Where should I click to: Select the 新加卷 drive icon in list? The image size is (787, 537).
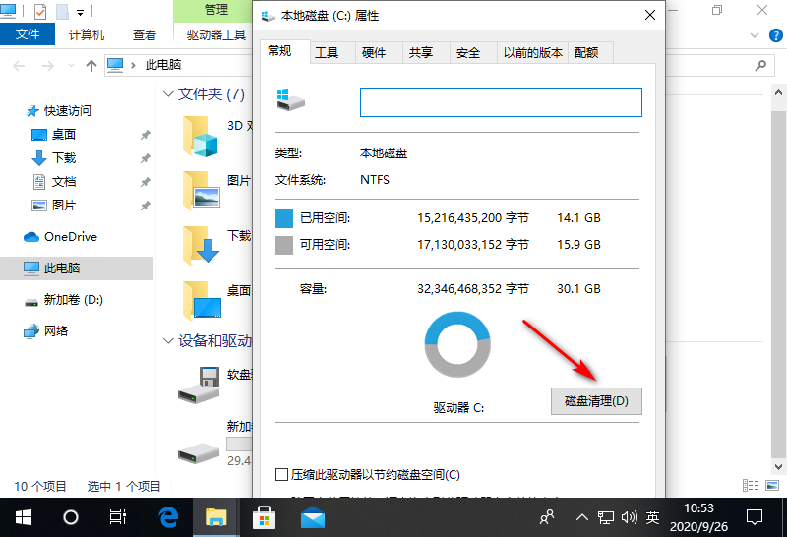tap(199, 453)
